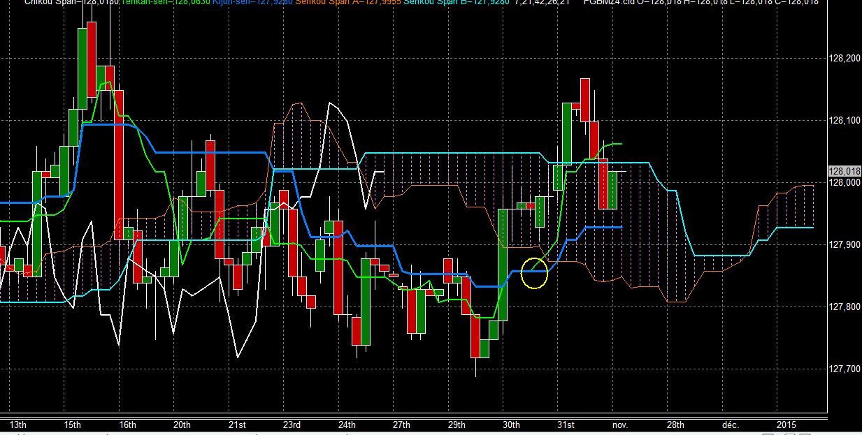Click the Senkou Span B legend
This screenshot has height=435, width=862.
click(457, 3)
